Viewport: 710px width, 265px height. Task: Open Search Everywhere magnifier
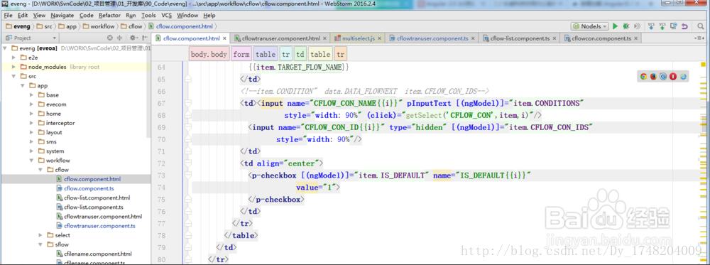click(701, 26)
